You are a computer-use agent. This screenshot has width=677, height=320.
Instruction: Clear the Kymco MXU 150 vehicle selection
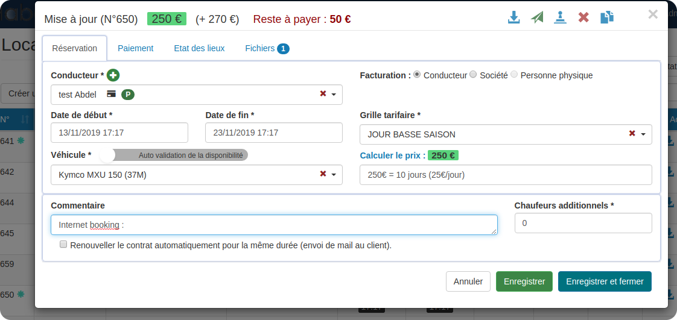pyautogui.click(x=323, y=174)
